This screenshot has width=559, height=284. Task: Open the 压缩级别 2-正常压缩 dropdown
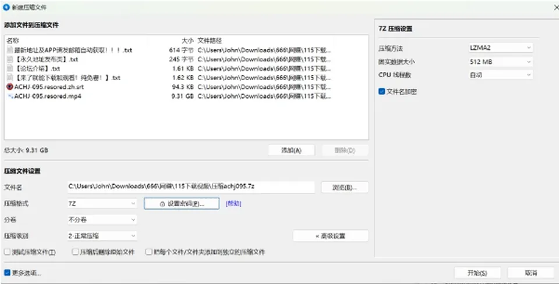(102, 236)
